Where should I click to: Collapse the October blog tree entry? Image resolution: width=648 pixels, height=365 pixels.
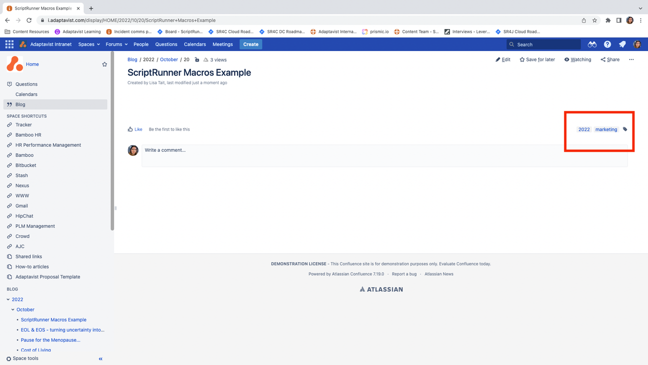14,309
